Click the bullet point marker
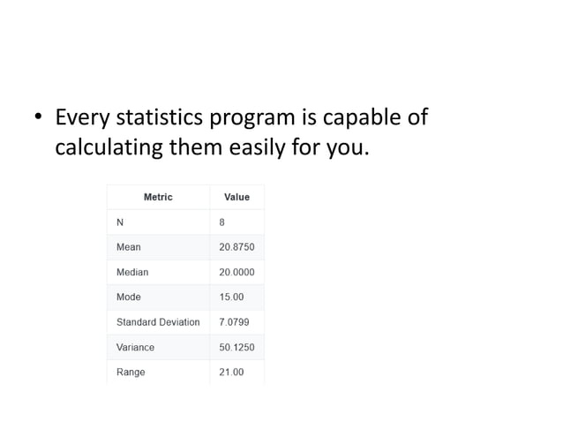The height and width of the screenshot is (422, 563). pyautogui.click(x=38, y=117)
